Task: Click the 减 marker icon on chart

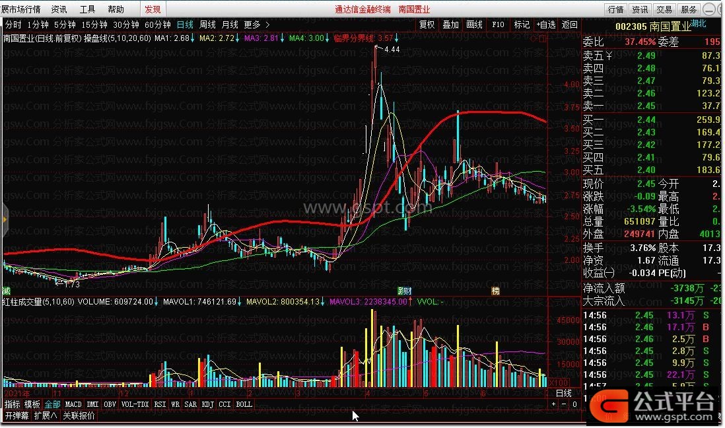Action: pos(6,291)
